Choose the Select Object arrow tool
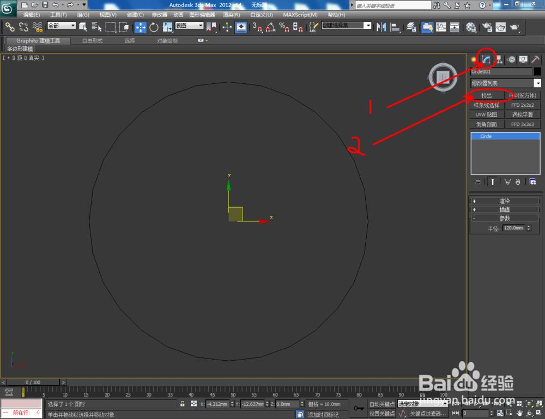The height and width of the screenshot is (419, 545). click(x=83, y=27)
